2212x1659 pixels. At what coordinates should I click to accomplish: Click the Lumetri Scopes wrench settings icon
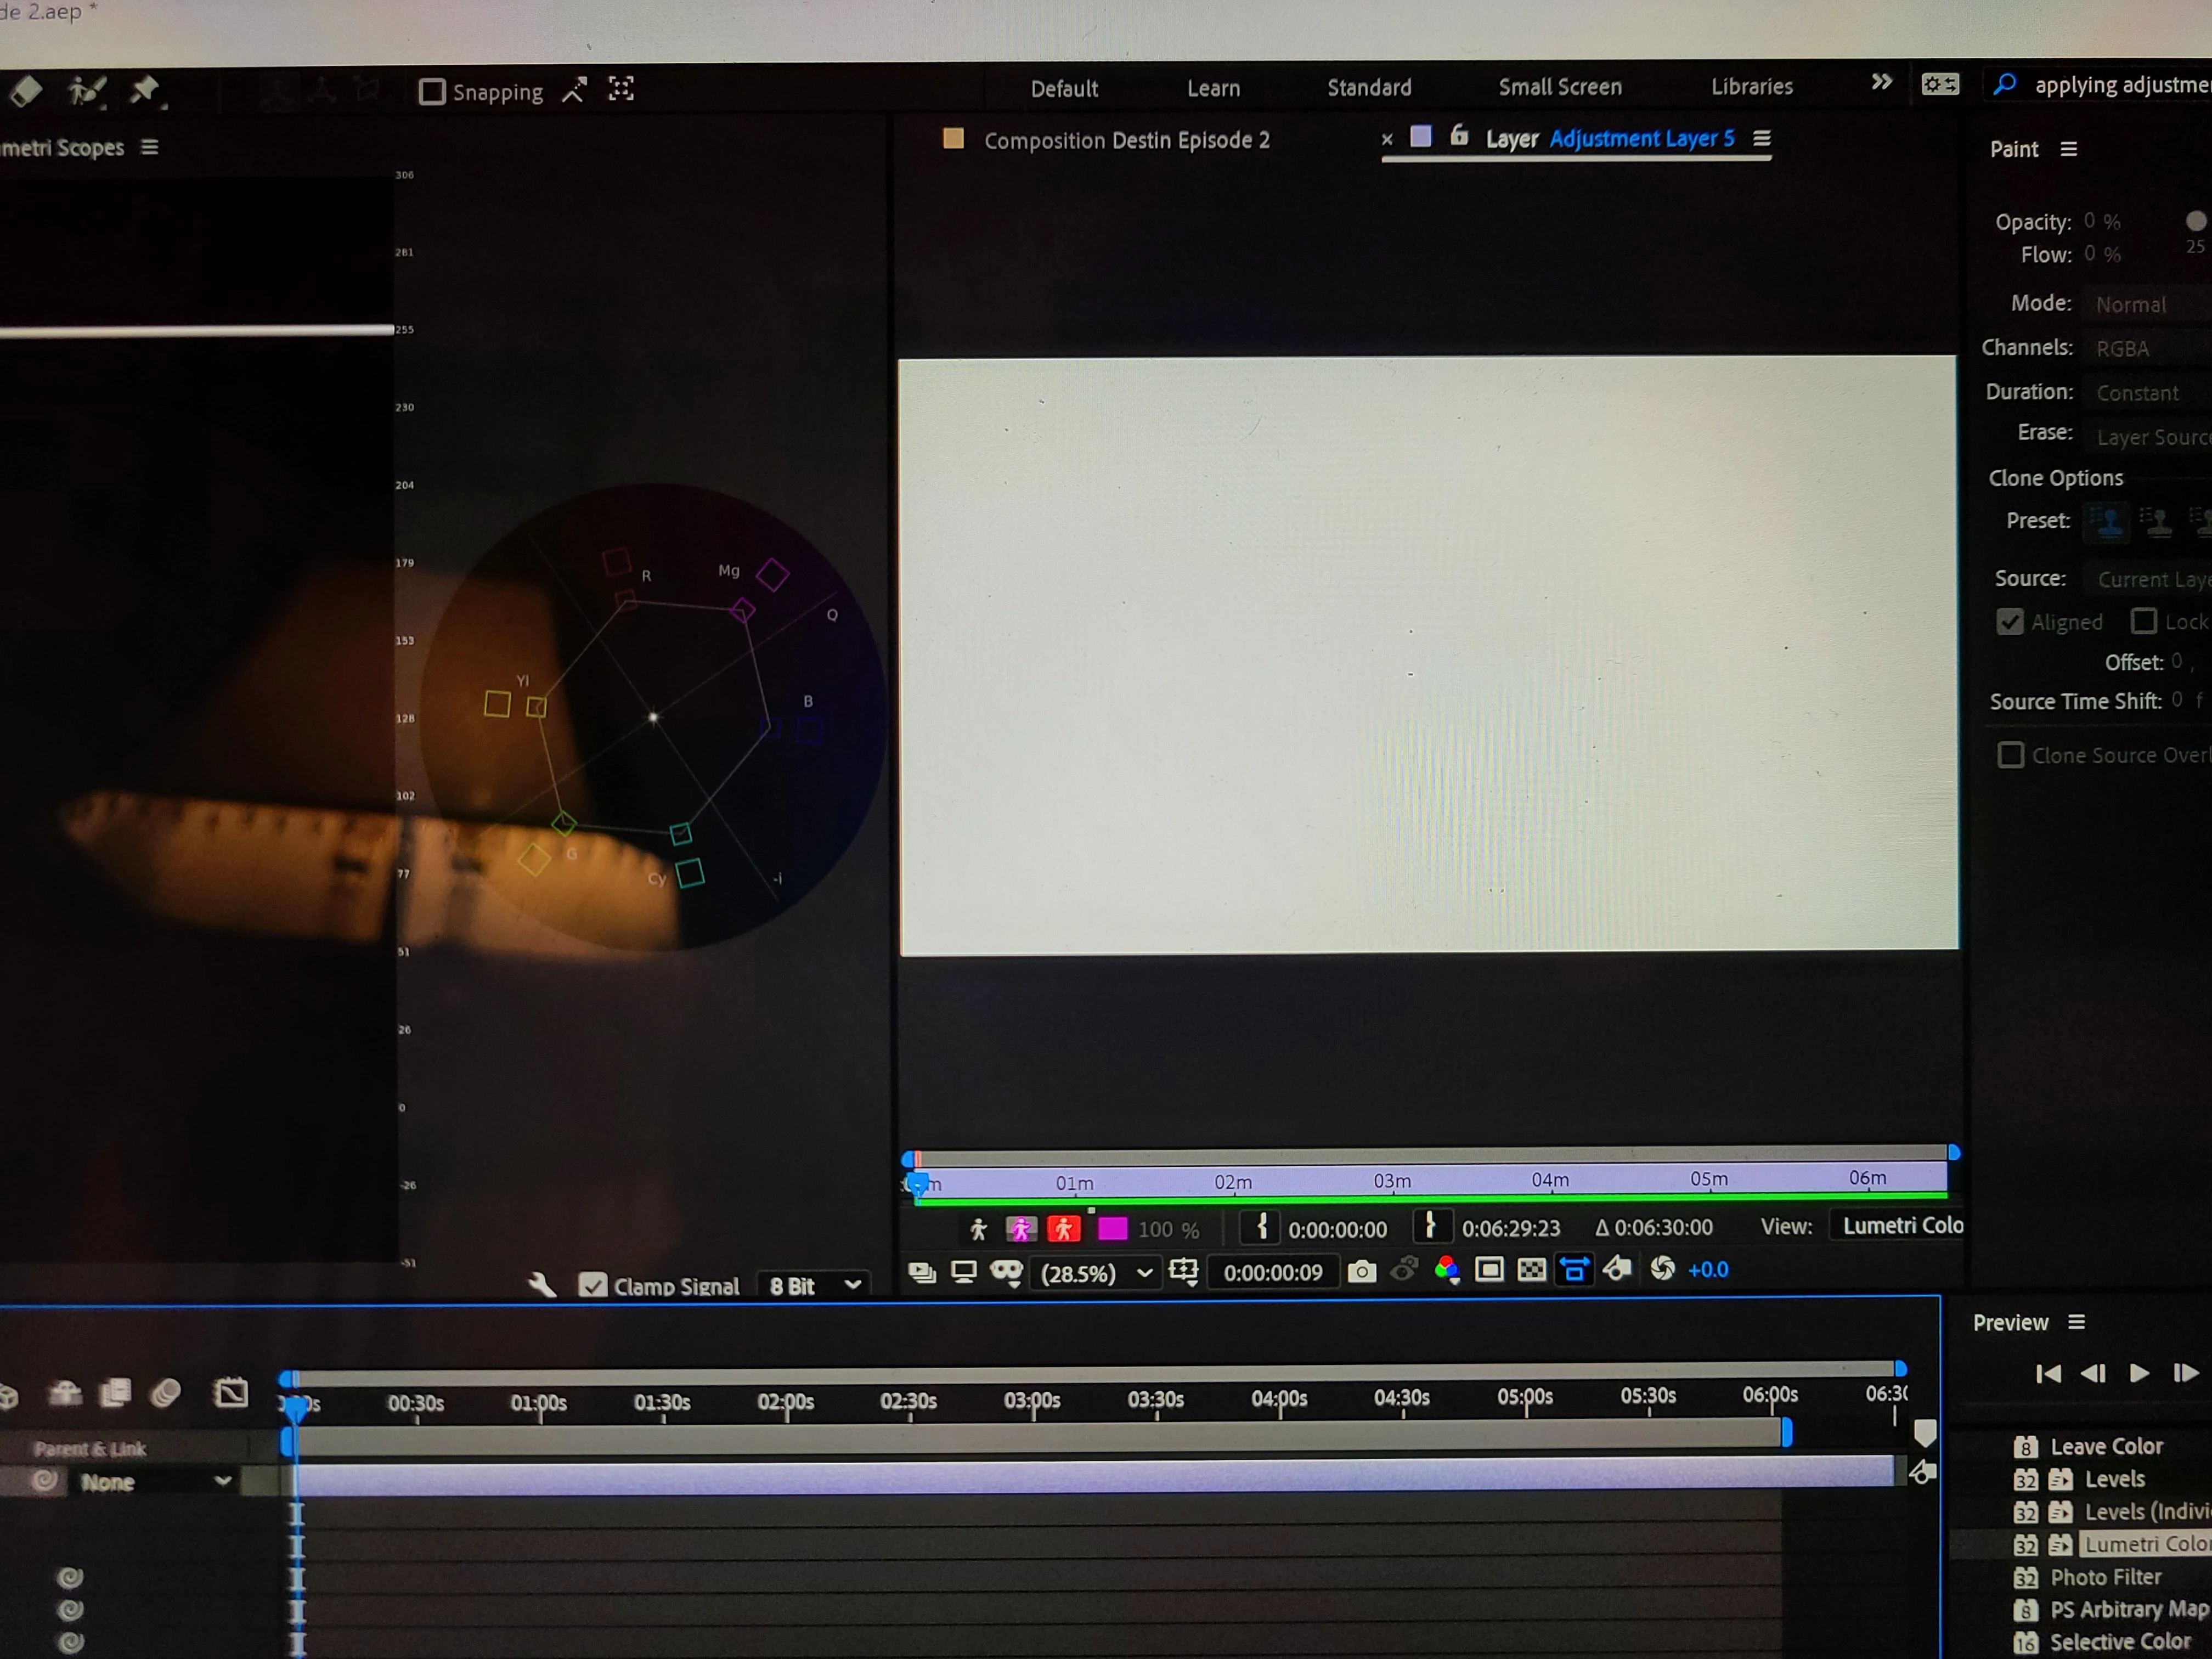click(542, 1285)
